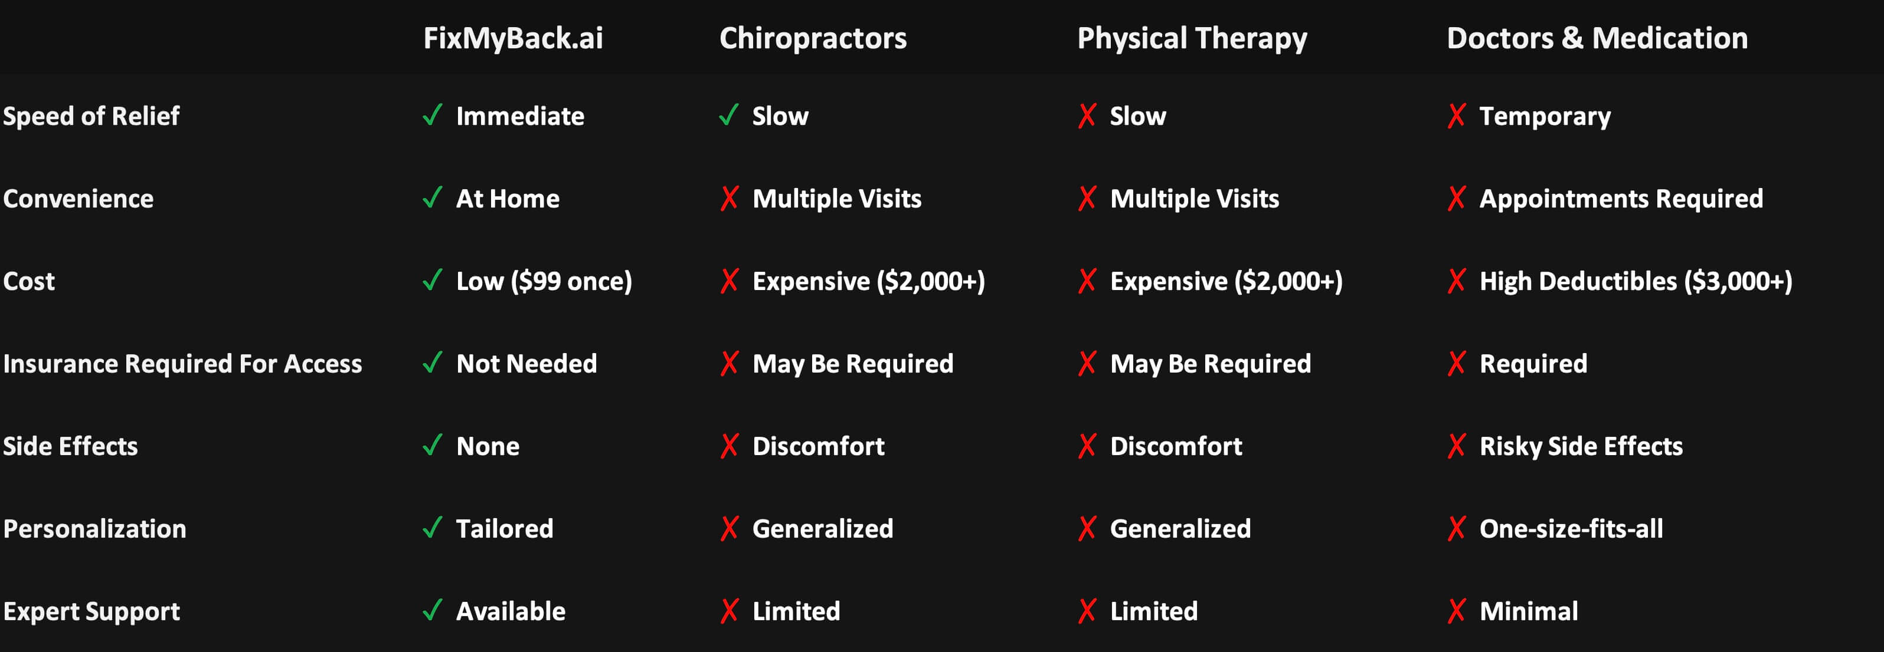Click the red X beside Minimal
This screenshot has width=1884, height=652.
(1456, 610)
